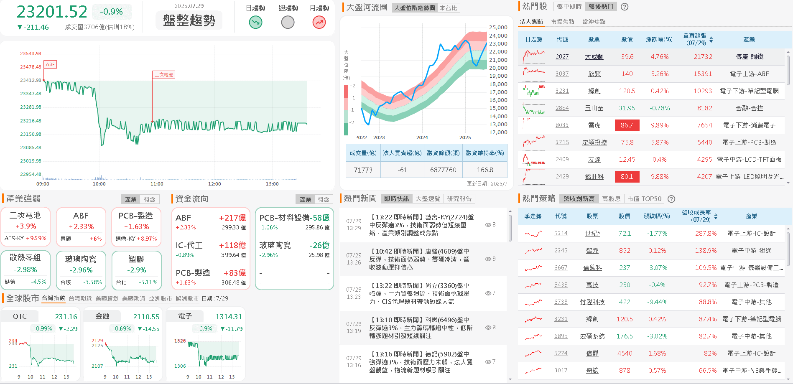793x384 pixels.
Task: Open the 月趨勢 red trend icon
Action: click(319, 22)
